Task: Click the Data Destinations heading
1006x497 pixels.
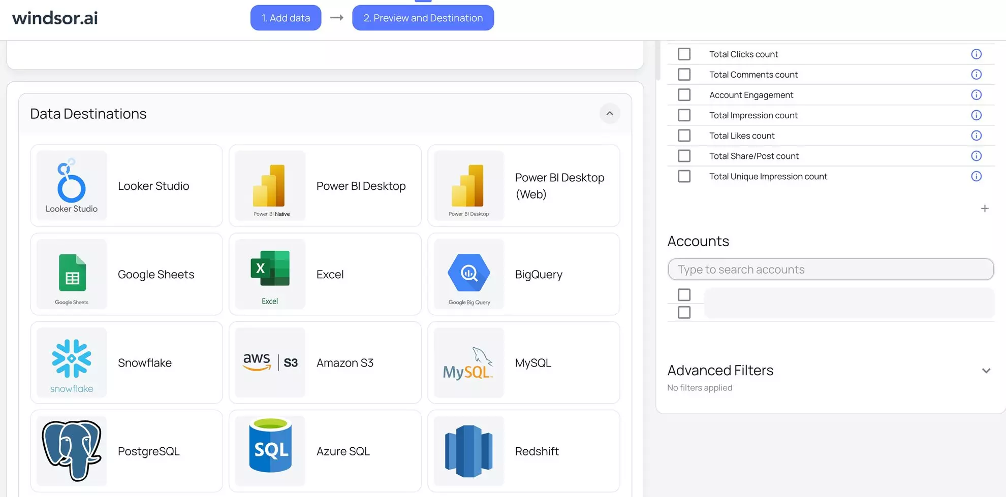Action: [88, 114]
